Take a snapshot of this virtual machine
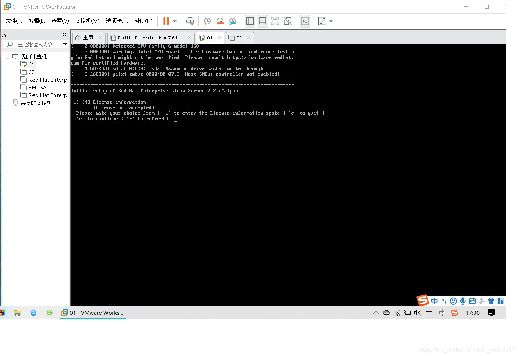This screenshot has height=356, width=518. [207, 21]
